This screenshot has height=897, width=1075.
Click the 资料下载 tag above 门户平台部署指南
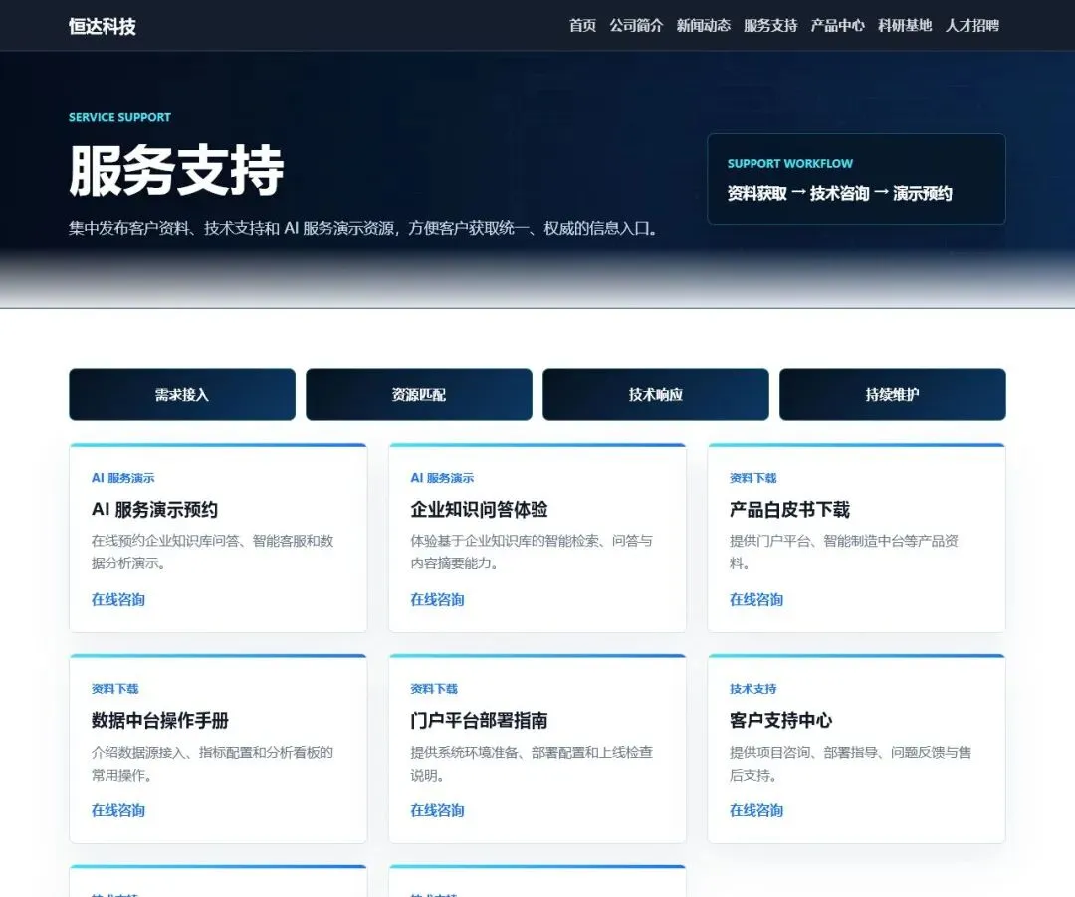coord(434,689)
